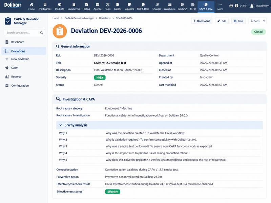
Task: Click the Preventive action value text
Action: (x=133, y=177)
